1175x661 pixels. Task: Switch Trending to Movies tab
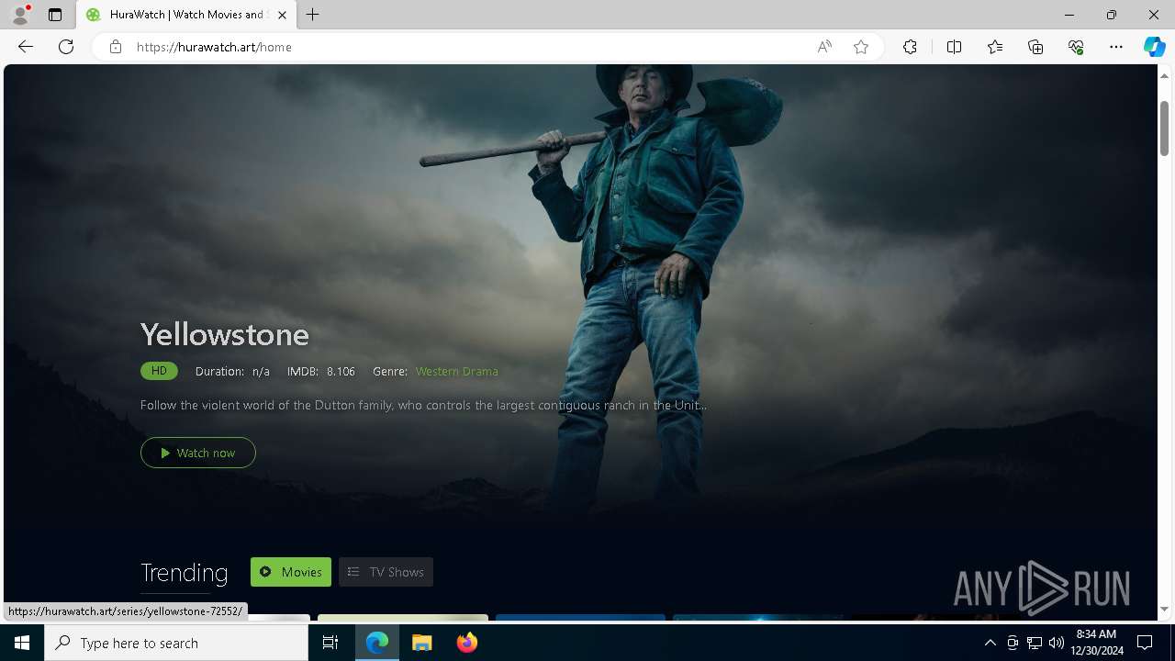(x=291, y=572)
